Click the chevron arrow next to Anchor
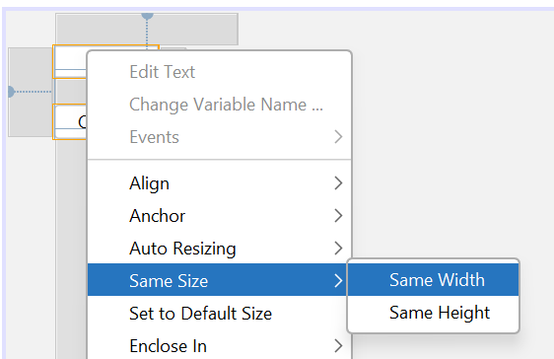554x359 pixels. coord(338,216)
